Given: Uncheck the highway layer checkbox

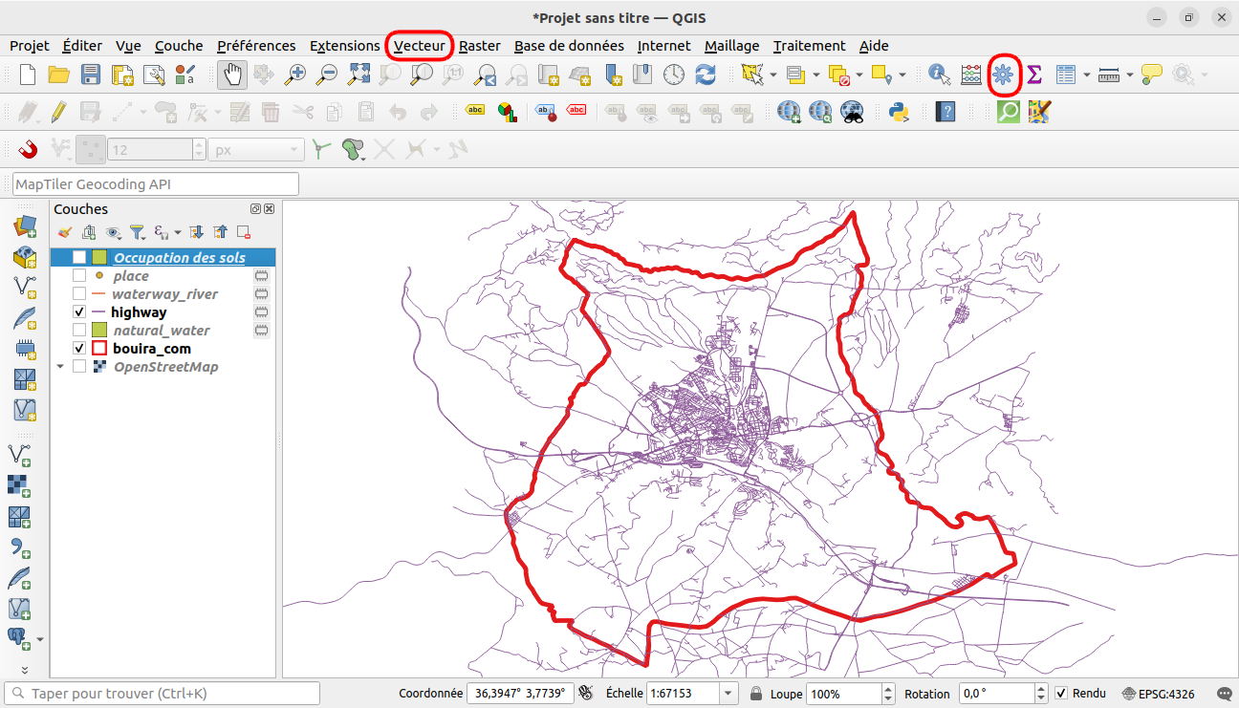Looking at the screenshot, I should (79, 312).
